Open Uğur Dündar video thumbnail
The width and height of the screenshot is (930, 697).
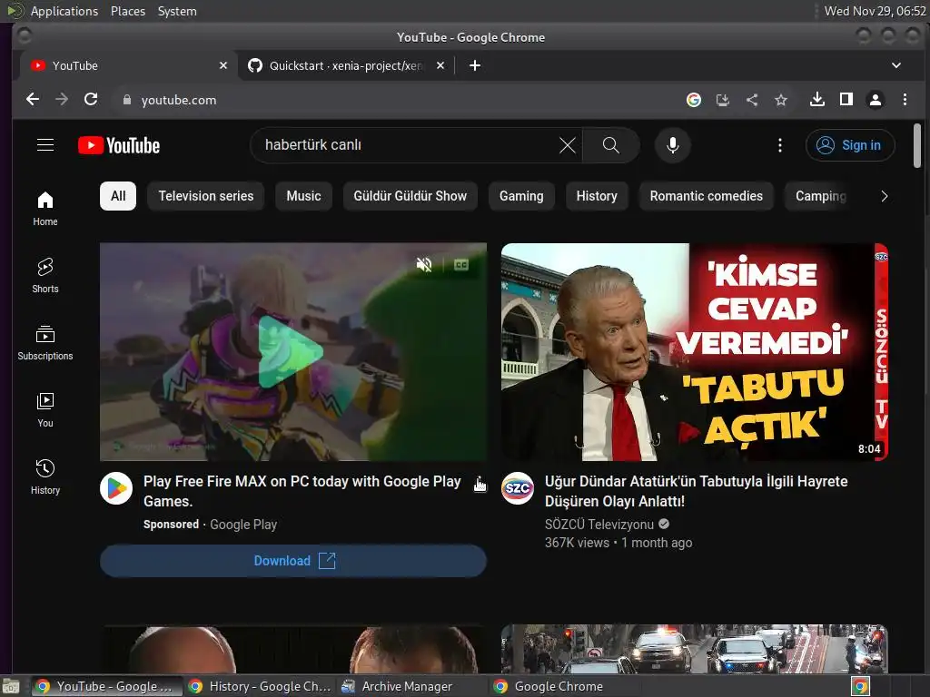click(x=695, y=352)
